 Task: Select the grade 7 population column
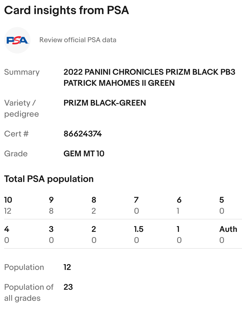tap(136, 205)
